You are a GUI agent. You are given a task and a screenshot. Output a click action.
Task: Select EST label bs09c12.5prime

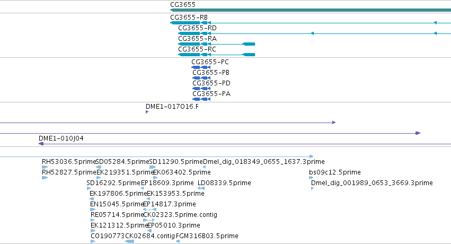[x=335, y=172]
